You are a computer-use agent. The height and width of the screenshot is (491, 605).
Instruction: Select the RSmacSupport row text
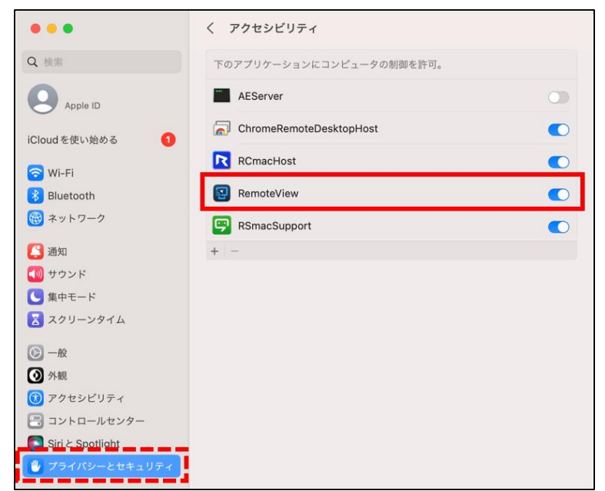click(274, 226)
